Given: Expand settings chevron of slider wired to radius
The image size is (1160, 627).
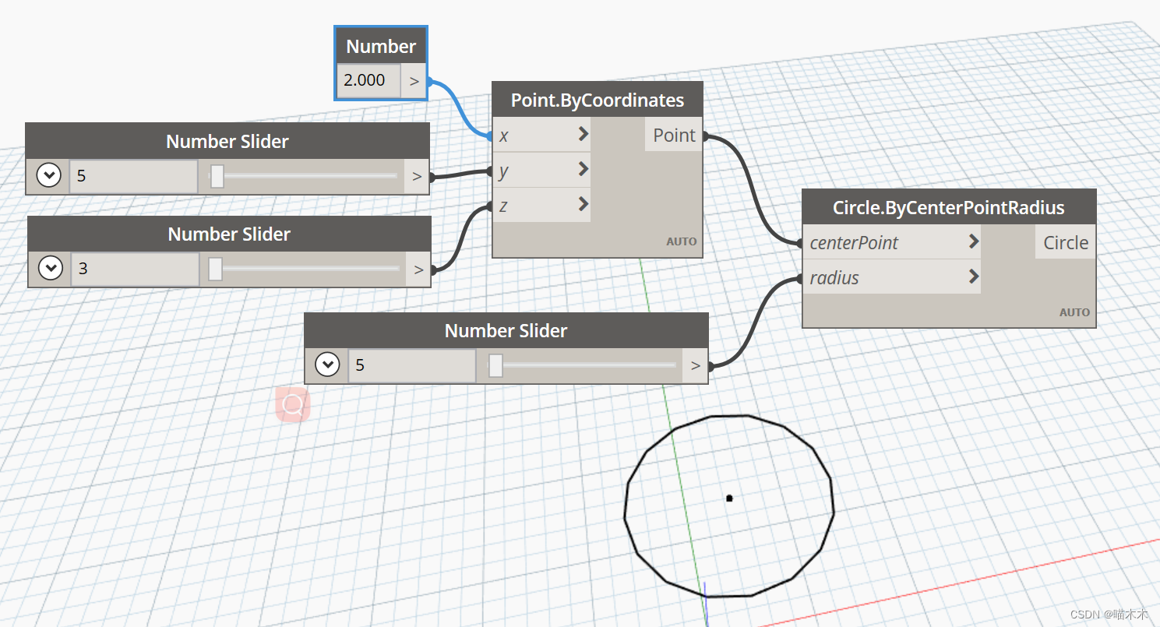Looking at the screenshot, I should click(x=327, y=365).
